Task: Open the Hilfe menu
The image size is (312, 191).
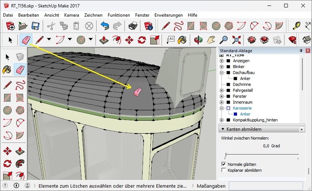Action: point(193,15)
